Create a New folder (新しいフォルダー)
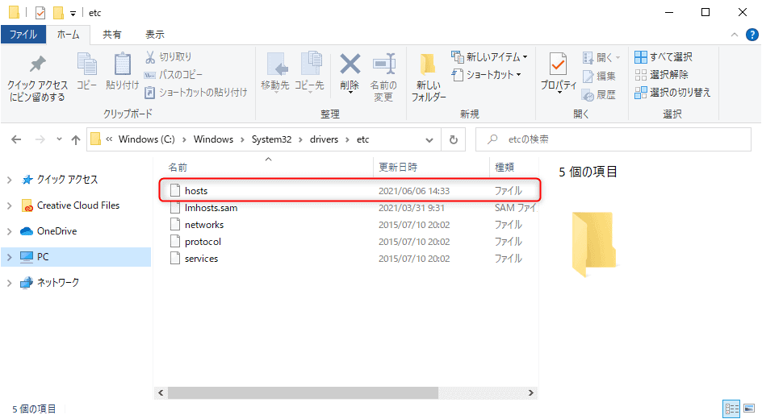 click(x=429, y=77)
